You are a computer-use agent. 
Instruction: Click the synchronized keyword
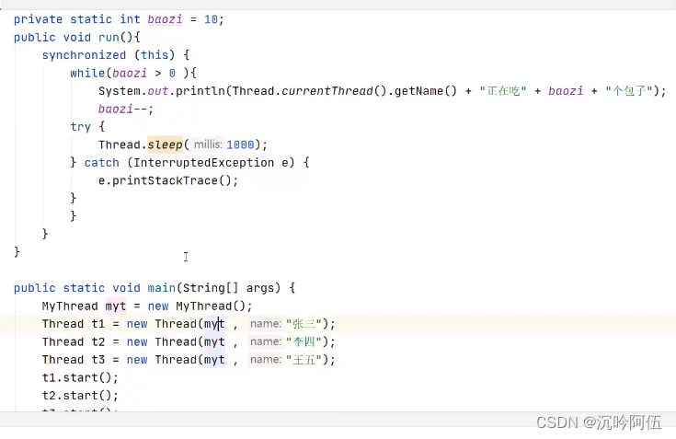coord(84,55)
